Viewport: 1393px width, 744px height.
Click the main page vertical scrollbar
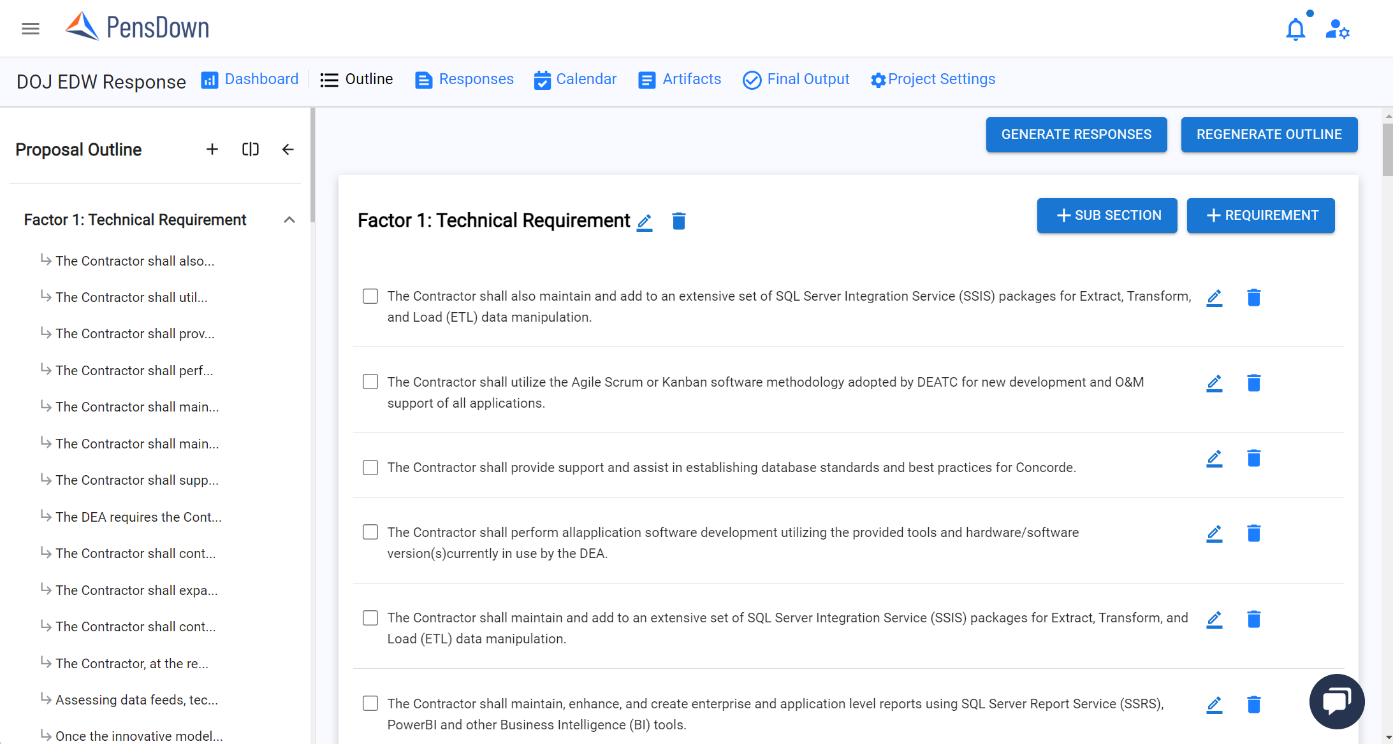coord(1387,150)
